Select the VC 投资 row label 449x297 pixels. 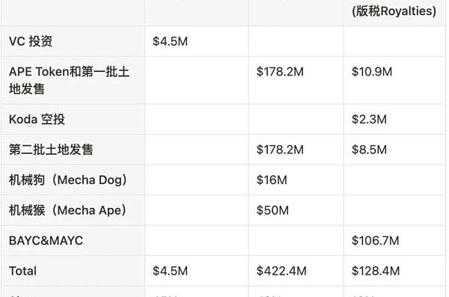click(31, 42)
